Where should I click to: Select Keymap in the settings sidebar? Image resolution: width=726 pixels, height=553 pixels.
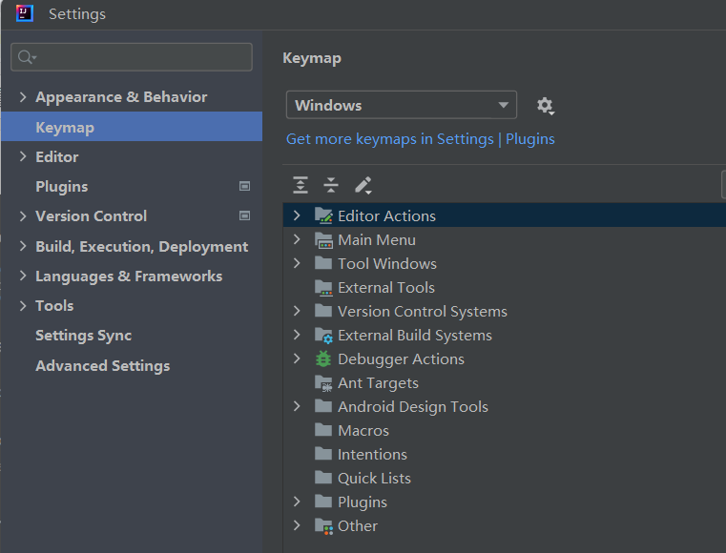132,127
